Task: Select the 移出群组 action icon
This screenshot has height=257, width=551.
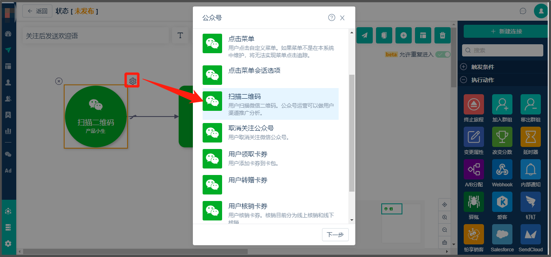Action: tap(531, 104)
